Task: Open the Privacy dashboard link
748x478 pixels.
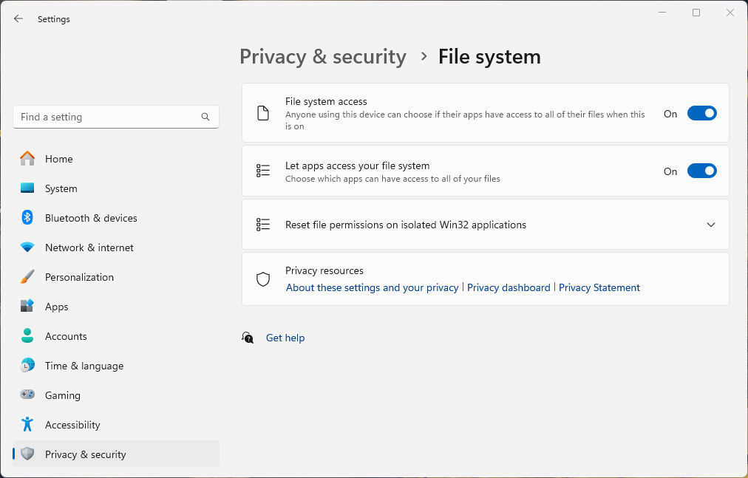Action: 509,287
